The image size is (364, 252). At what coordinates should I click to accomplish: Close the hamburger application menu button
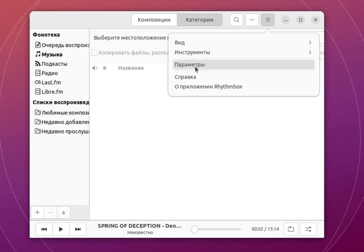[268, 20]
